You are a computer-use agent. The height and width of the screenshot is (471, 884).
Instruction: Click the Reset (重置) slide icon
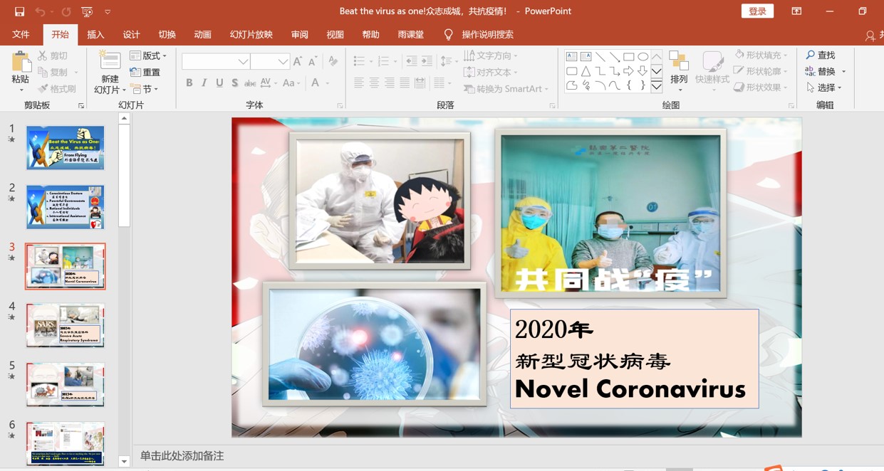tap(135, 72)
